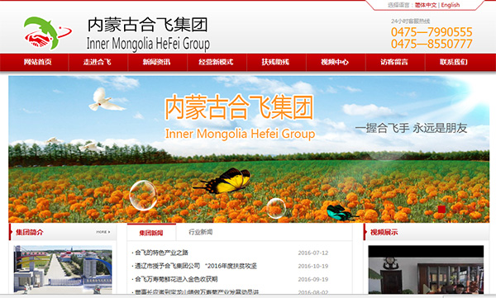Click the group factory gate thumbnail photo
Image resolution: width=496 pixels, height=298 pixels.
coord(63,270)
